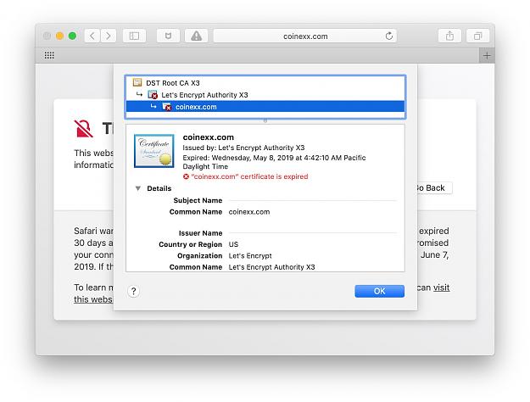Click the Subject Name section heading
The width and height of the screenshot is (530, 402).
[x=198, y=200]
